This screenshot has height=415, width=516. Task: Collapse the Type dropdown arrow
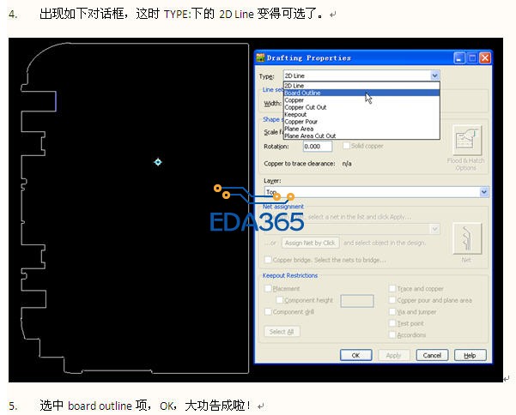click(x=434, y=75)
